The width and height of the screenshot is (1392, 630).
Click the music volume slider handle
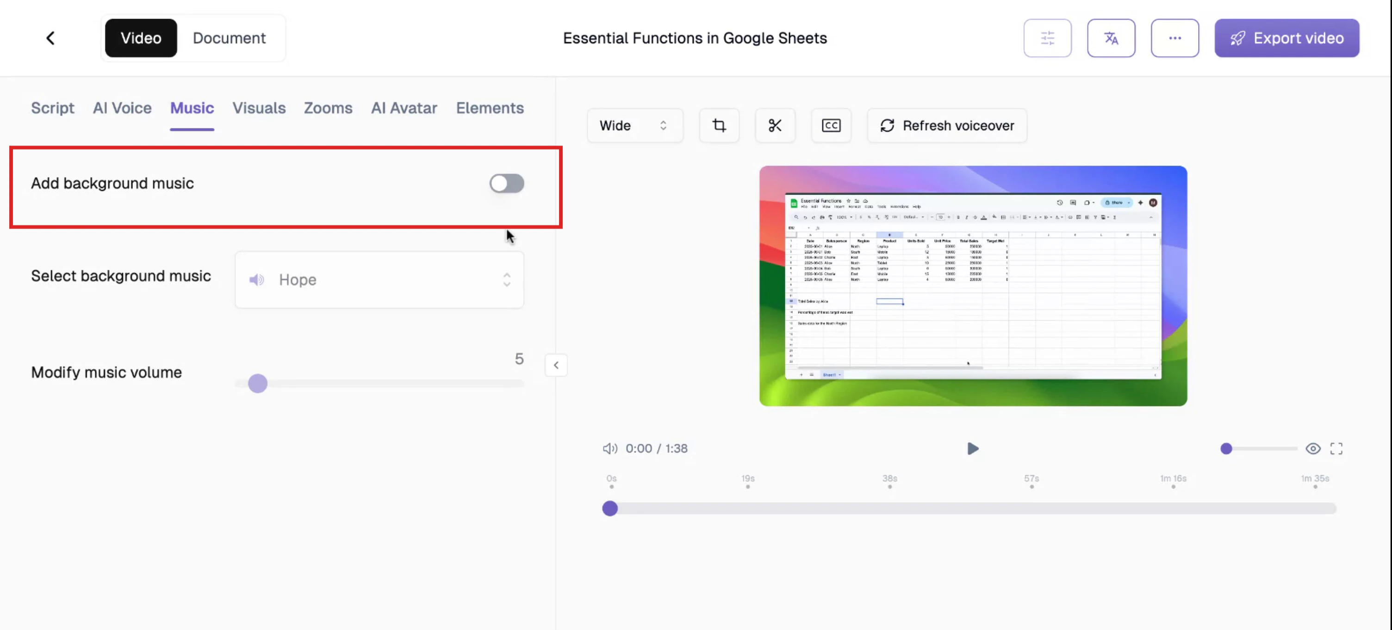point(257,383)
